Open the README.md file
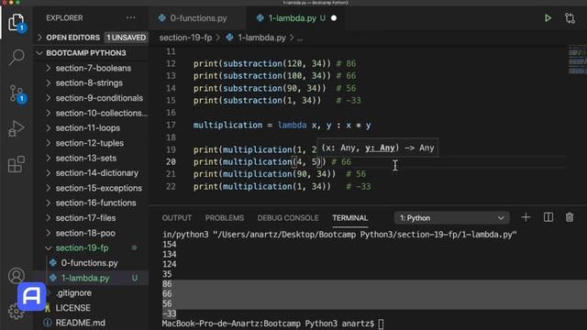The width and height of the screenshot is (587, 330). 80,323
